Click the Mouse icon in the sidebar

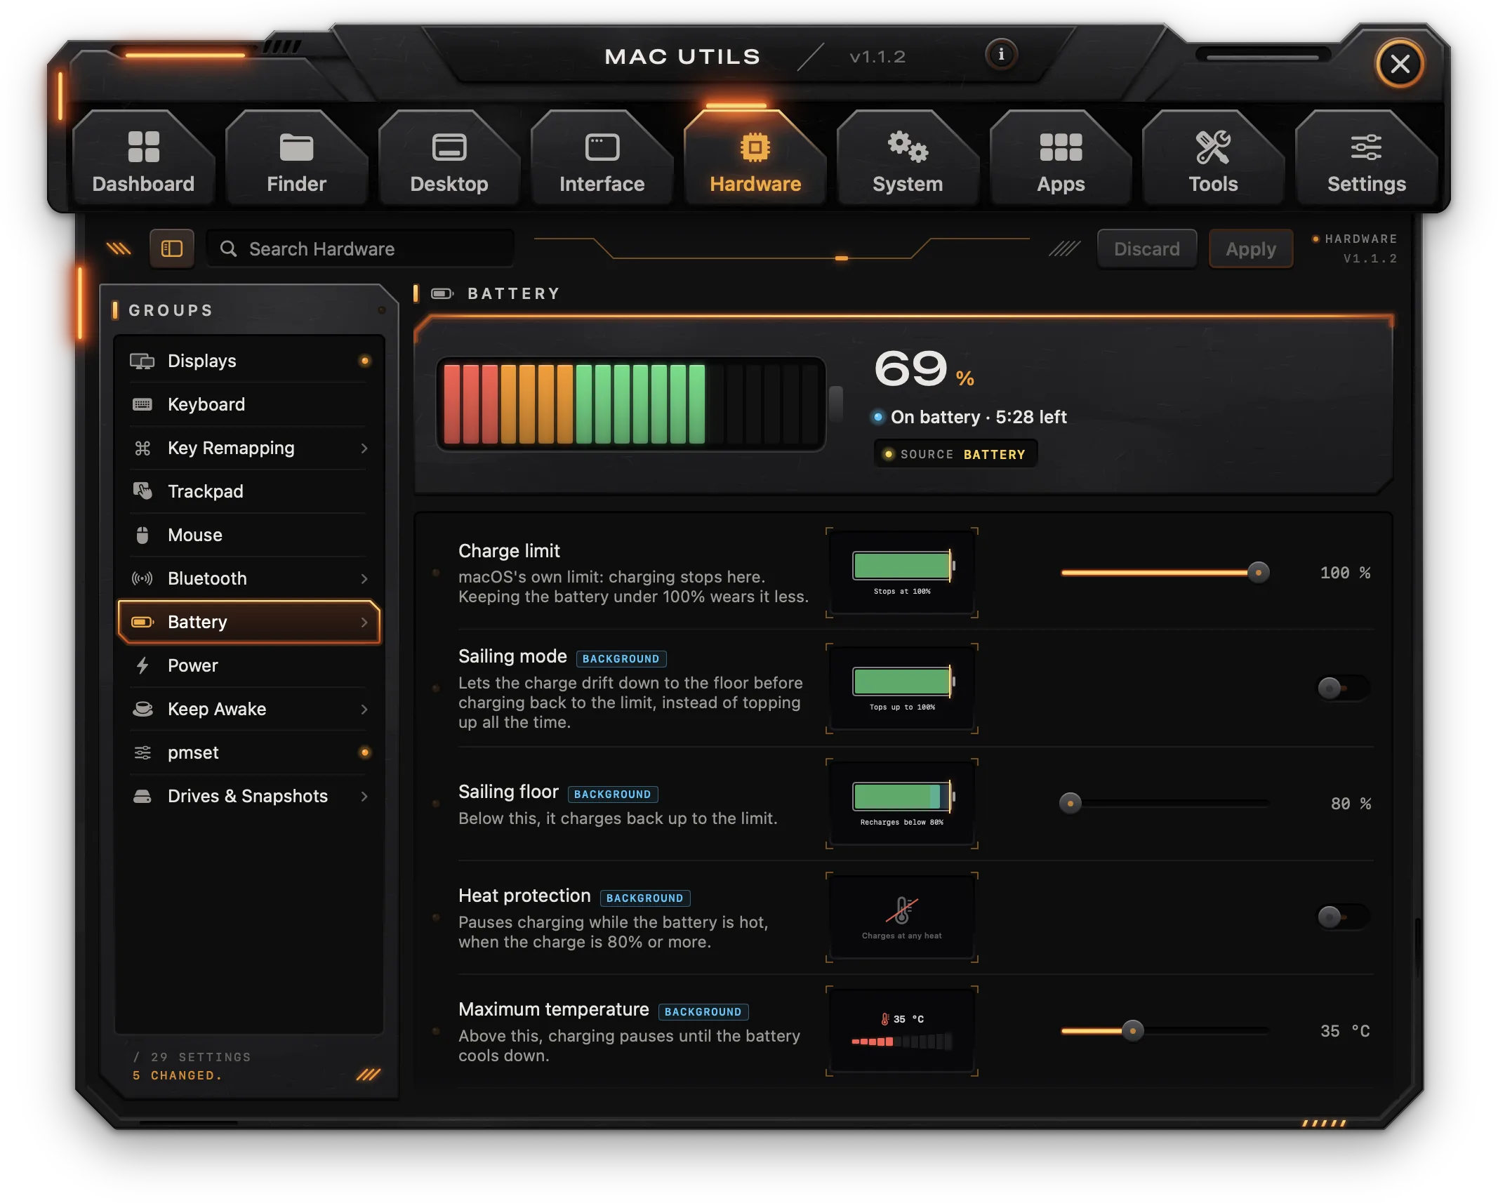(x=142, y=535)
